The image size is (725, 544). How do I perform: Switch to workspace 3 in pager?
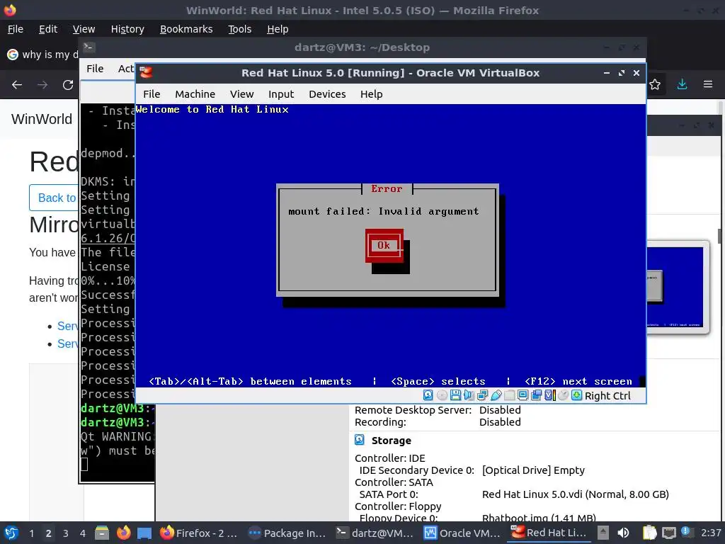[66, 533]
